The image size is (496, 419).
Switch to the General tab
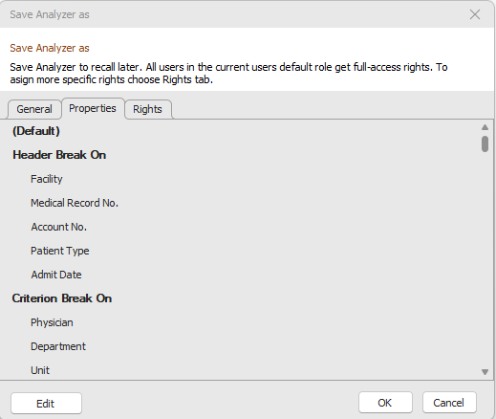click(34, 109)
